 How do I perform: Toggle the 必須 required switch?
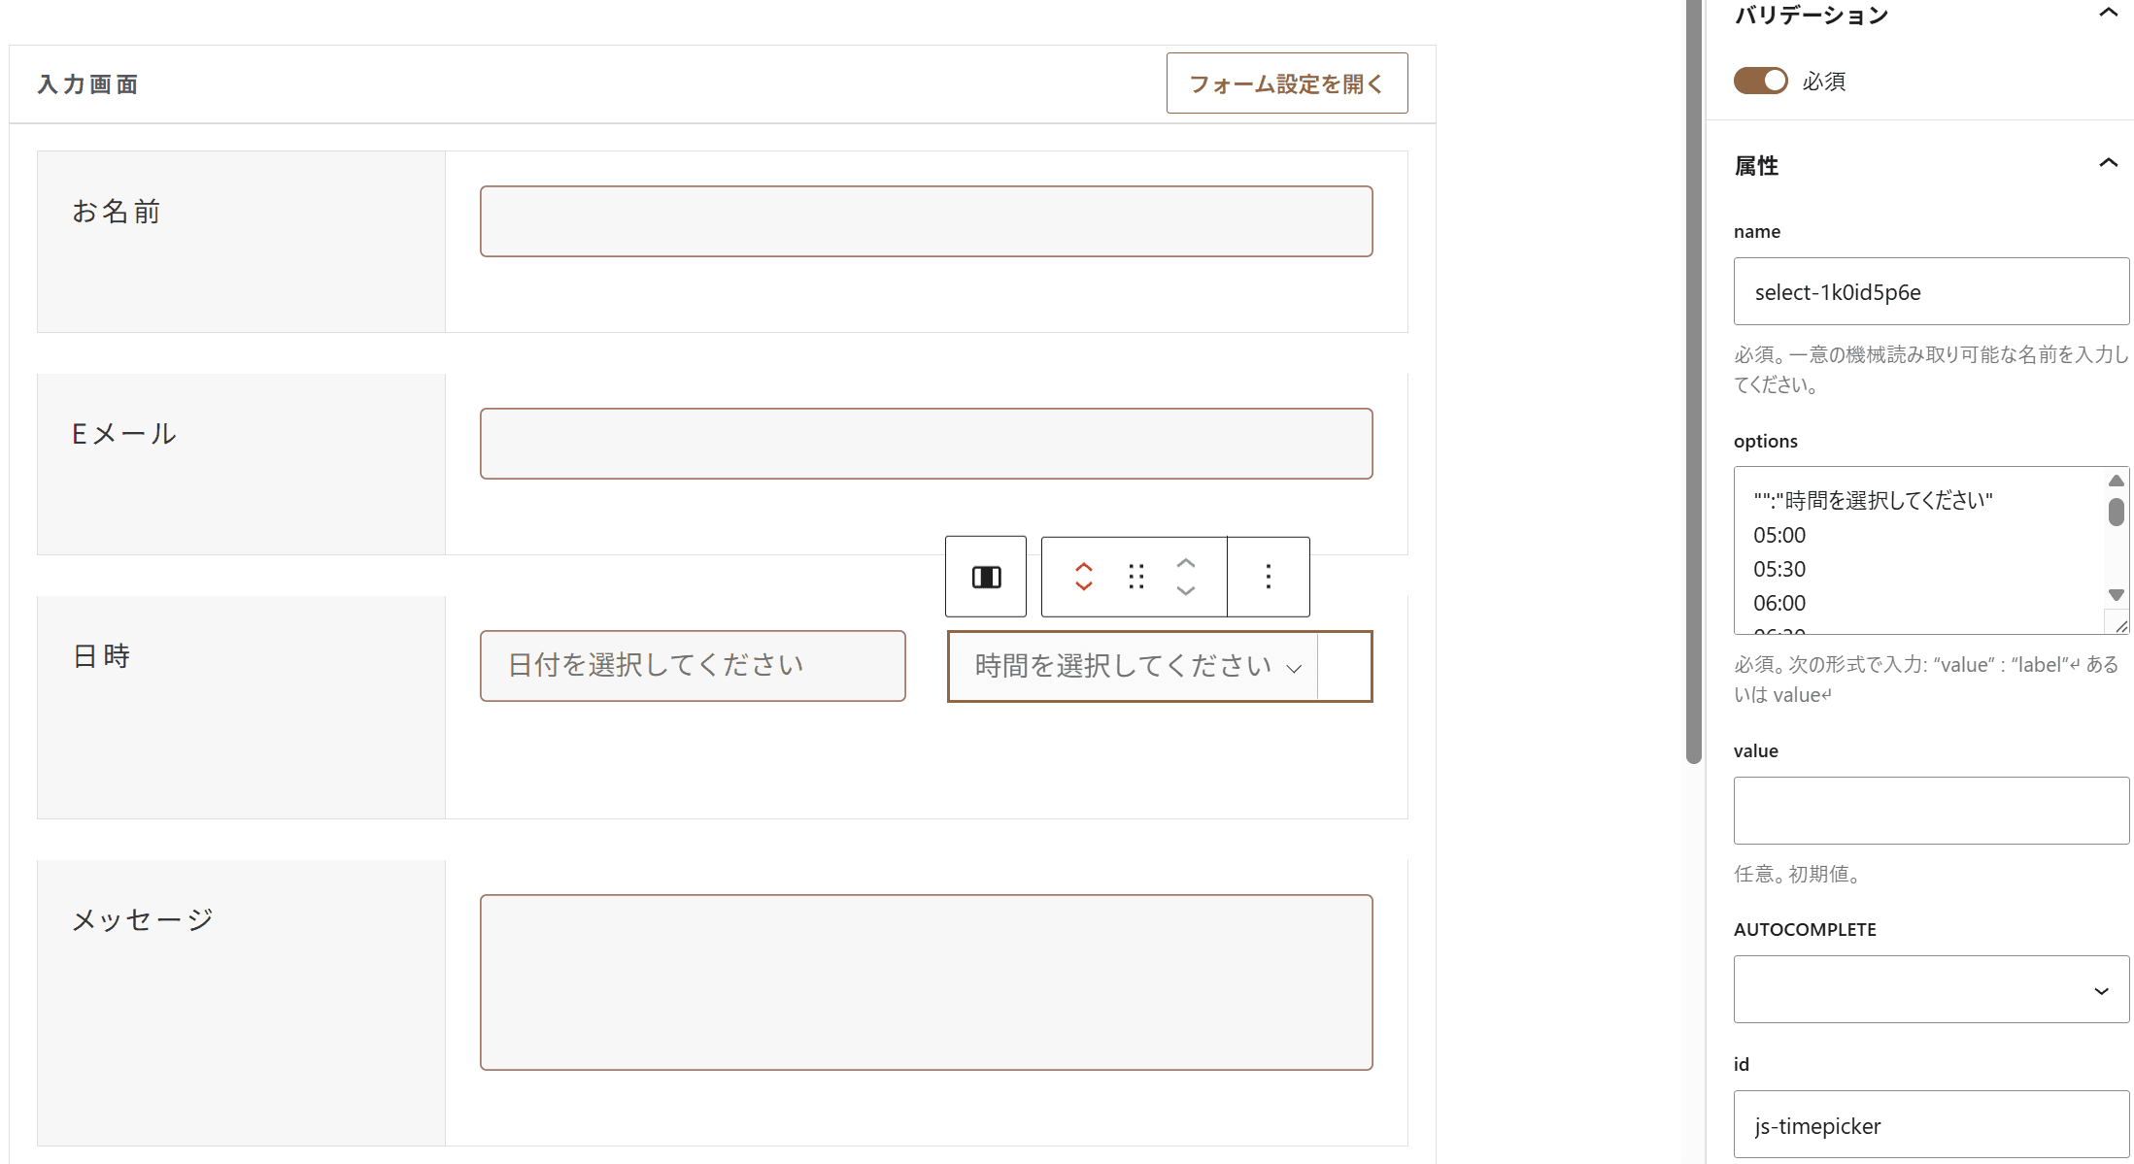click(1760, 81)
